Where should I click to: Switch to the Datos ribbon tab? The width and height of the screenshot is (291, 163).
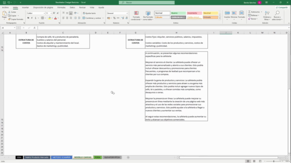coord(72,8)
